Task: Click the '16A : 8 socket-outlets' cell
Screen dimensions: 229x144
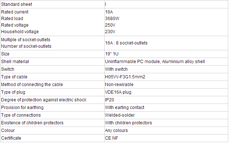Action: tap(166, 43)
